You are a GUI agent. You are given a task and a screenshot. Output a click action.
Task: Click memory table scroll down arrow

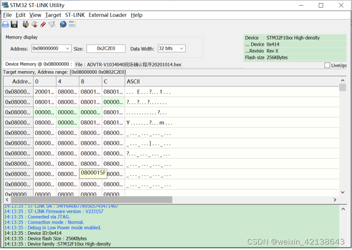tap(342, 193)
